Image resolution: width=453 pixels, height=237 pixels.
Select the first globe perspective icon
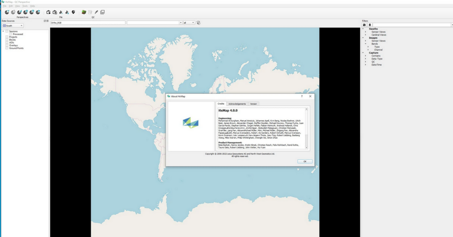pyautogui.click(x=7, y=12)
